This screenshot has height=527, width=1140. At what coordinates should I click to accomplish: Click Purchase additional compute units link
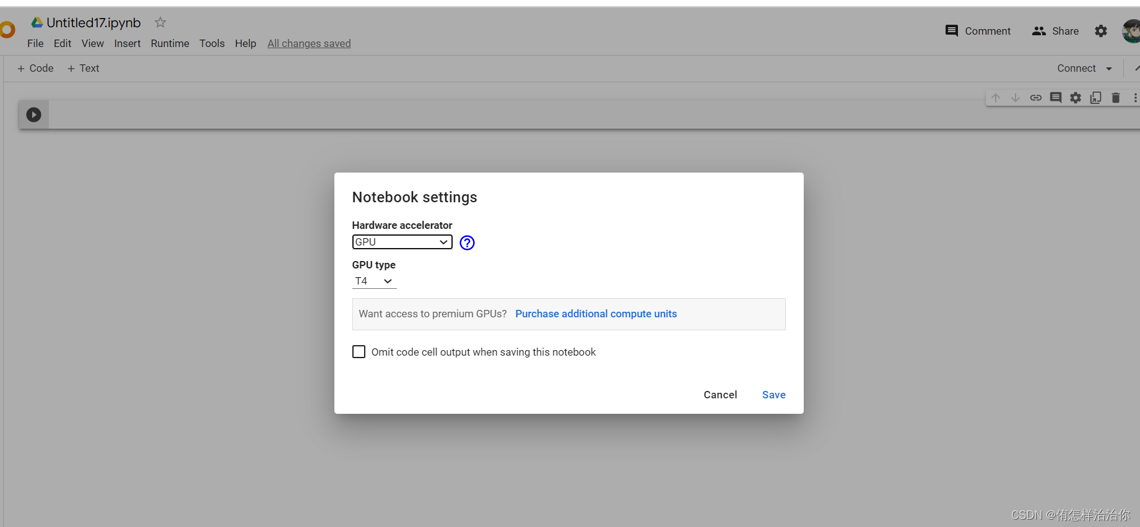coord(596,314)
